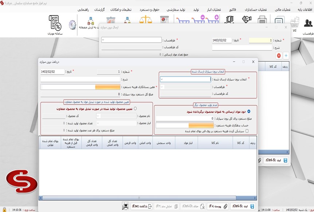Enable 'سرشکن کردن هزینه دستمزد' checkbox
The image size is (314, 212).
247,131
